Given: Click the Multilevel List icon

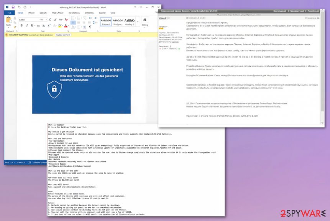Looking at the screenshot, I should [85, 18].
